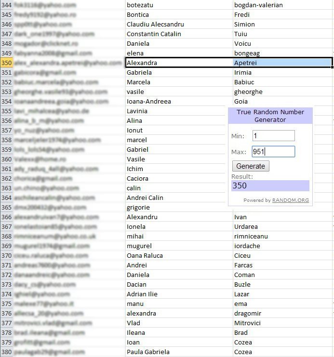Click the Babiuc cell
The width and height of the screenshot is (334, 357).
click(x=282, y=82)
